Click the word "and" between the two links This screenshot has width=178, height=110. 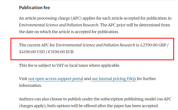click(87, 79)
